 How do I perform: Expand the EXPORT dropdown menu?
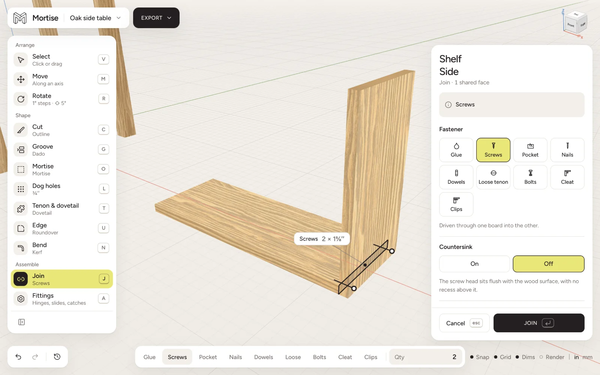pos(156,18)
